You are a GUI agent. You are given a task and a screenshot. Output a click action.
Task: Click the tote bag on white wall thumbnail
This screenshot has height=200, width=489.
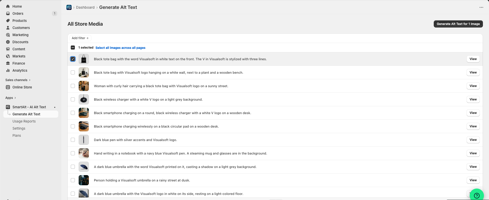84,72
